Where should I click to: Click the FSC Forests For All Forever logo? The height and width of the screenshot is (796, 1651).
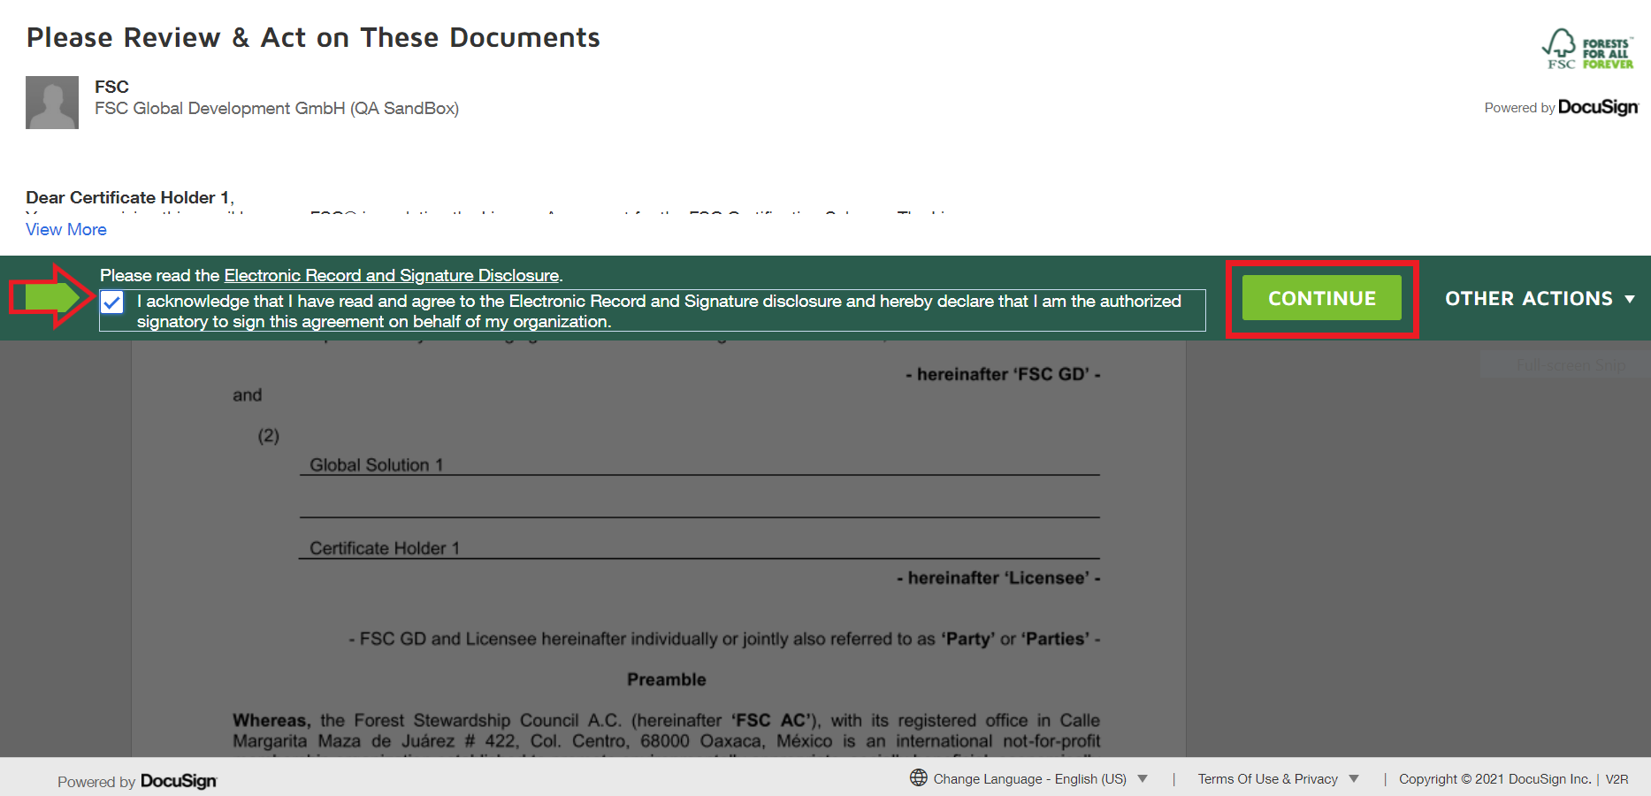(1588, 50)
